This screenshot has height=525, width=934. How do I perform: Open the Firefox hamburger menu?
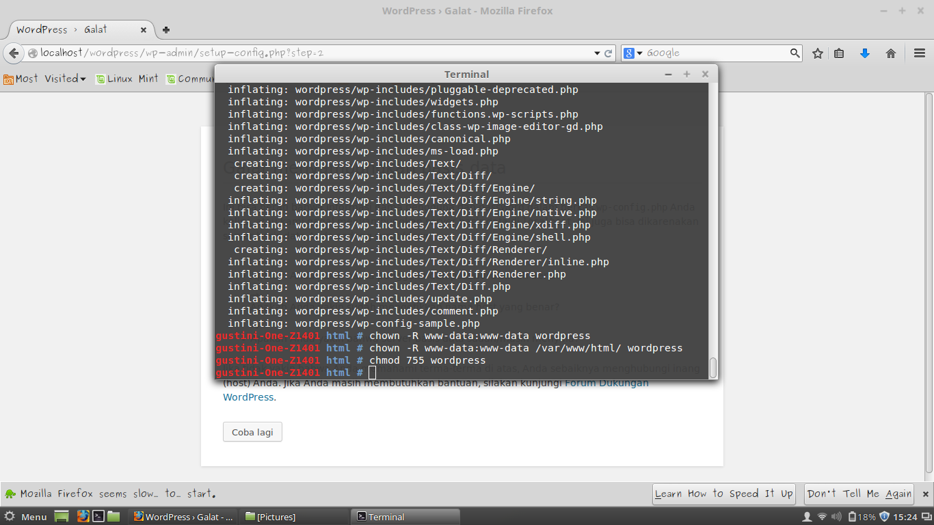click(920, 53)
